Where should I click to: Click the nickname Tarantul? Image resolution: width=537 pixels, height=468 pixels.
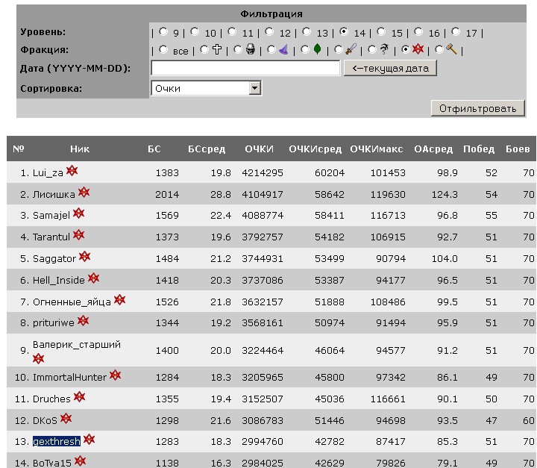pos(51,237)
